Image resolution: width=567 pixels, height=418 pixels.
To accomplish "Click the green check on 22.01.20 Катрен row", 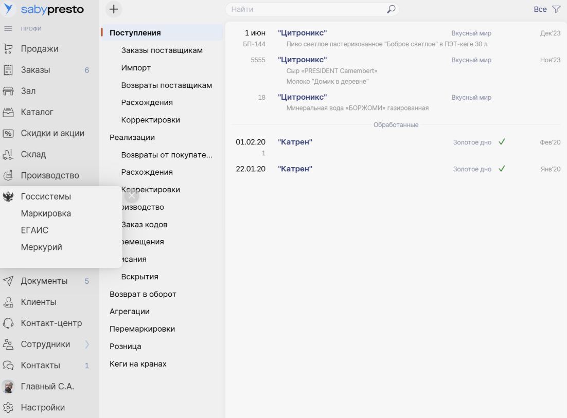I will 502,169.
